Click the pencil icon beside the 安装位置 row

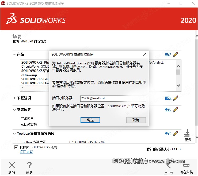[176, 110]
